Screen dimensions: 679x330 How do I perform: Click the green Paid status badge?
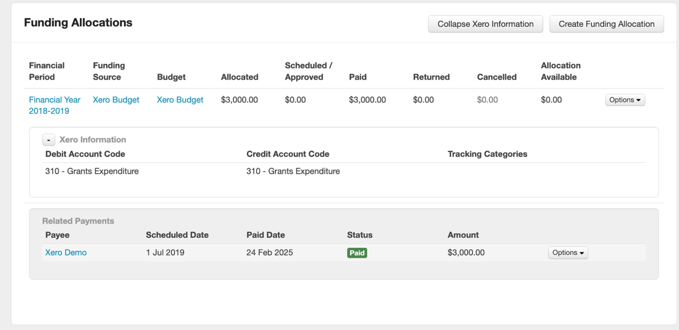pos(357,253)
